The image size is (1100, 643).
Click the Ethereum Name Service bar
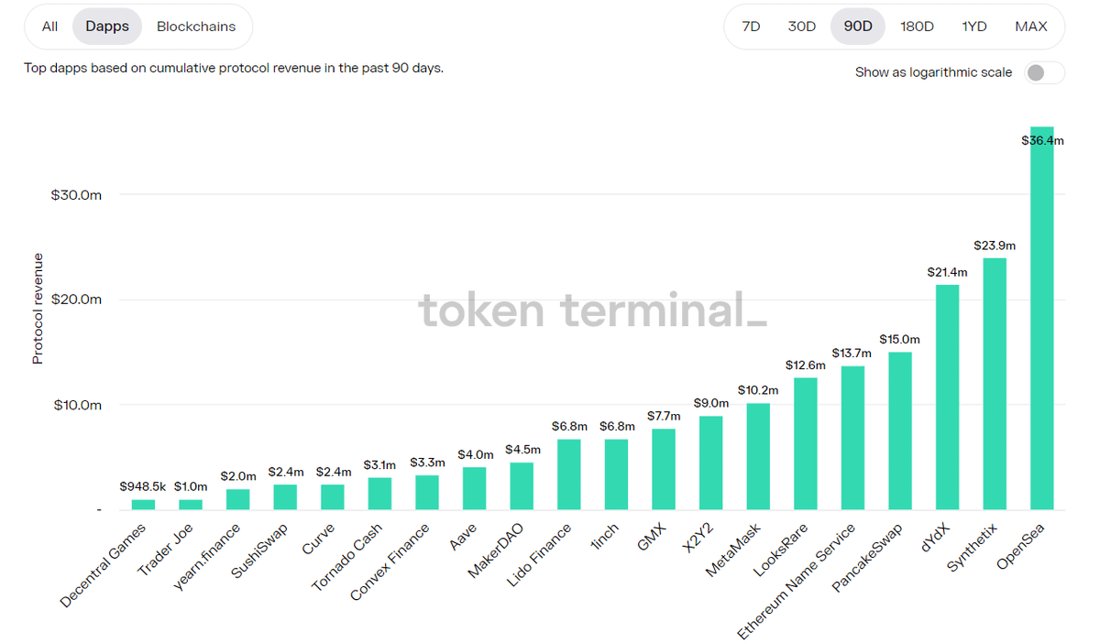(x=852, y=439)
